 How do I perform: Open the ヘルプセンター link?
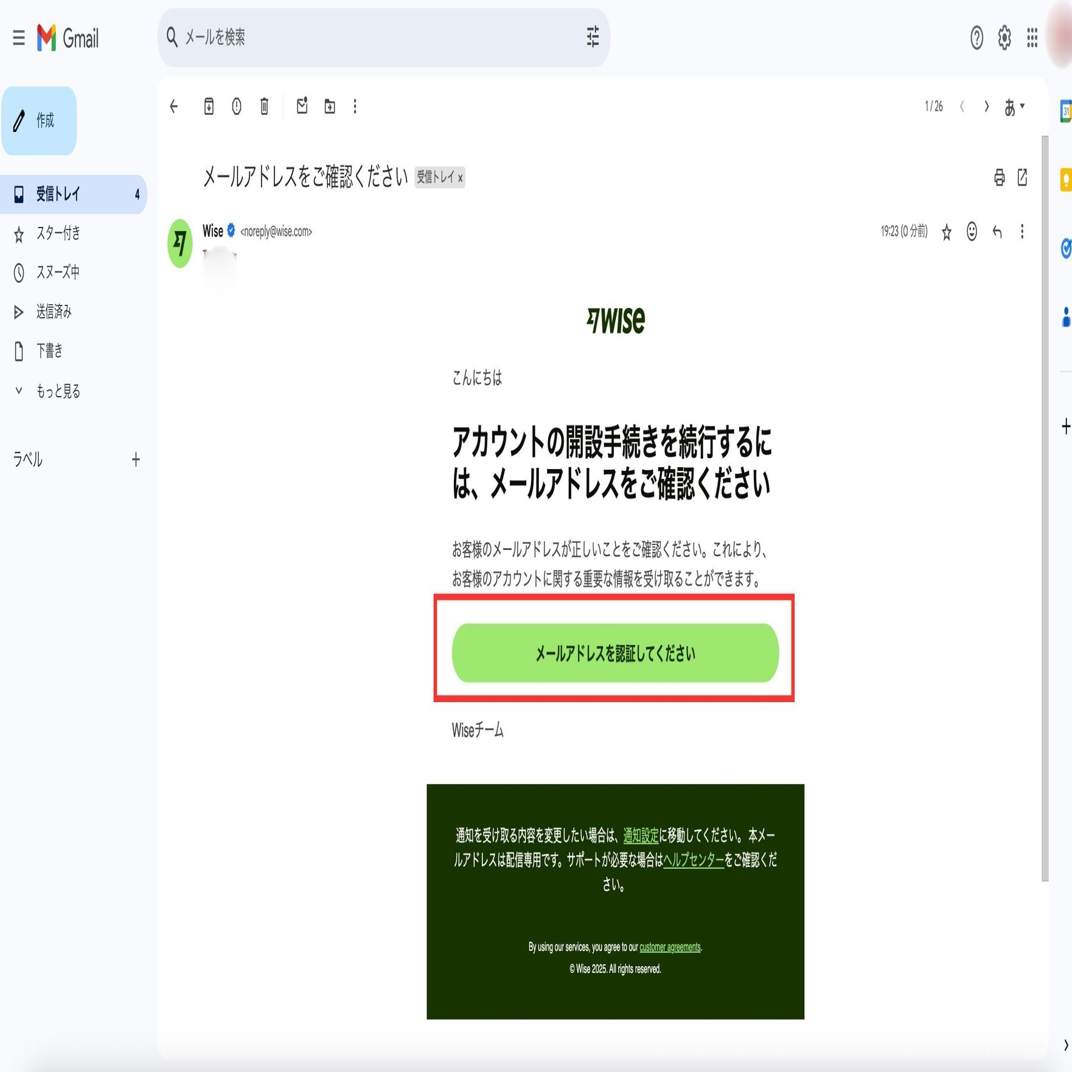(694, 860)
